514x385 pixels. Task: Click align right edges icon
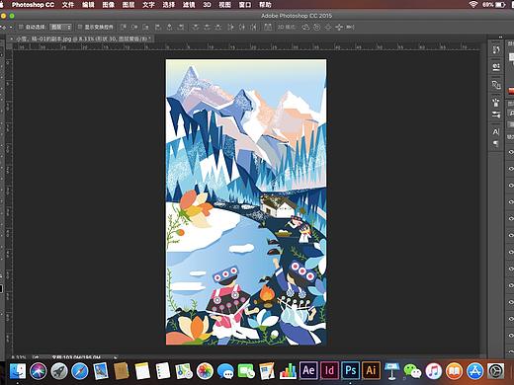181,27
